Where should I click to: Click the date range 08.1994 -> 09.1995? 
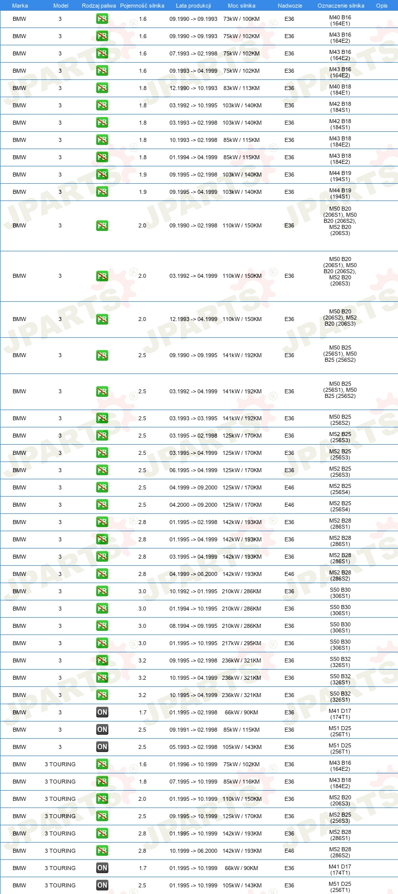click(193, 626)
